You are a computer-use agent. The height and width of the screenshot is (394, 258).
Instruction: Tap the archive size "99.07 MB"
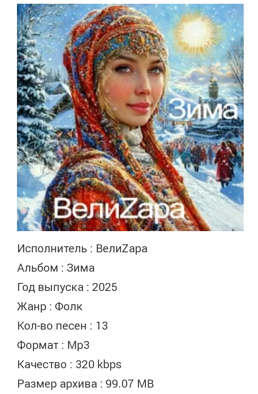(x=130, y=384)
